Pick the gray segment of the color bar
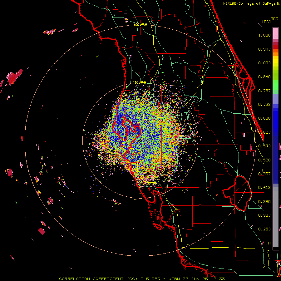This screenshot has width=281, height=281. [x=276, y=217]
